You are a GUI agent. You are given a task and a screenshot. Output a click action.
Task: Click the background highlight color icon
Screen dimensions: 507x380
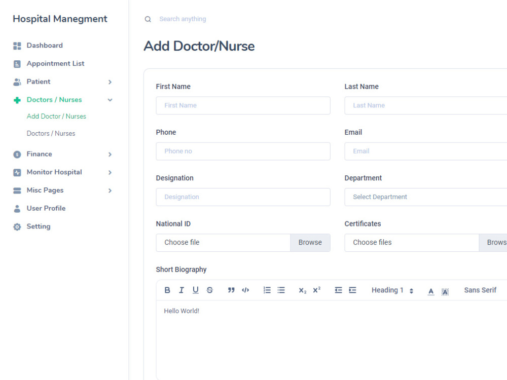coord(445,291)
